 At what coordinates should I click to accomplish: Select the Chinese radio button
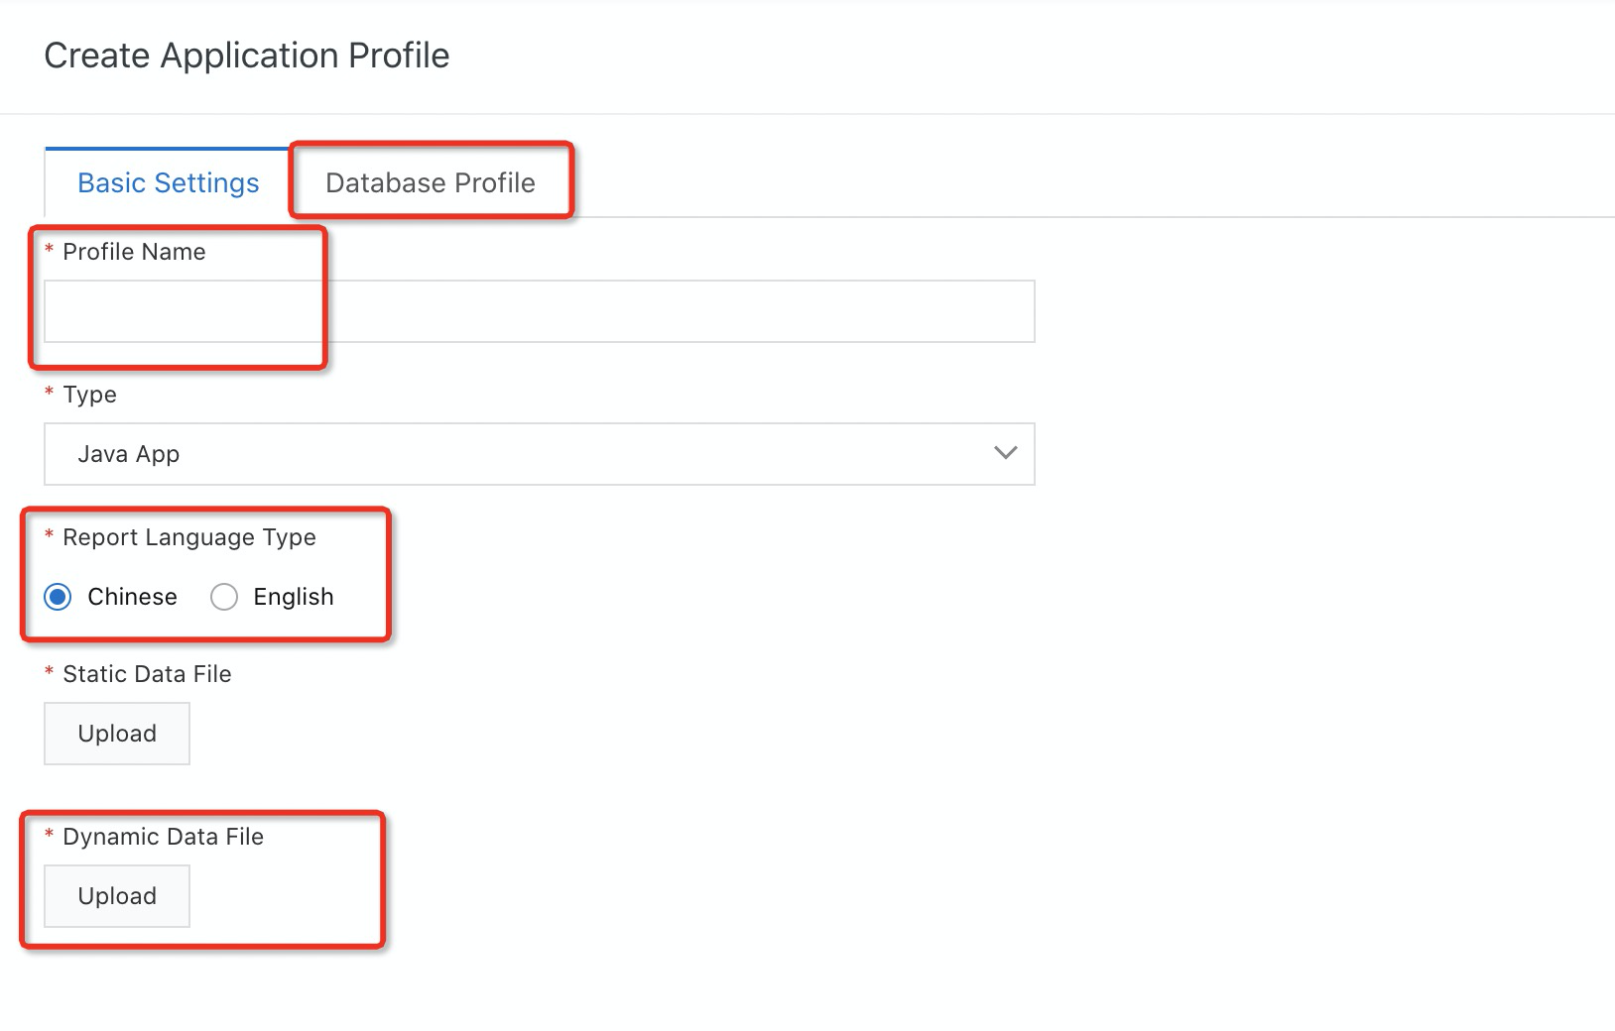(59, 597)
